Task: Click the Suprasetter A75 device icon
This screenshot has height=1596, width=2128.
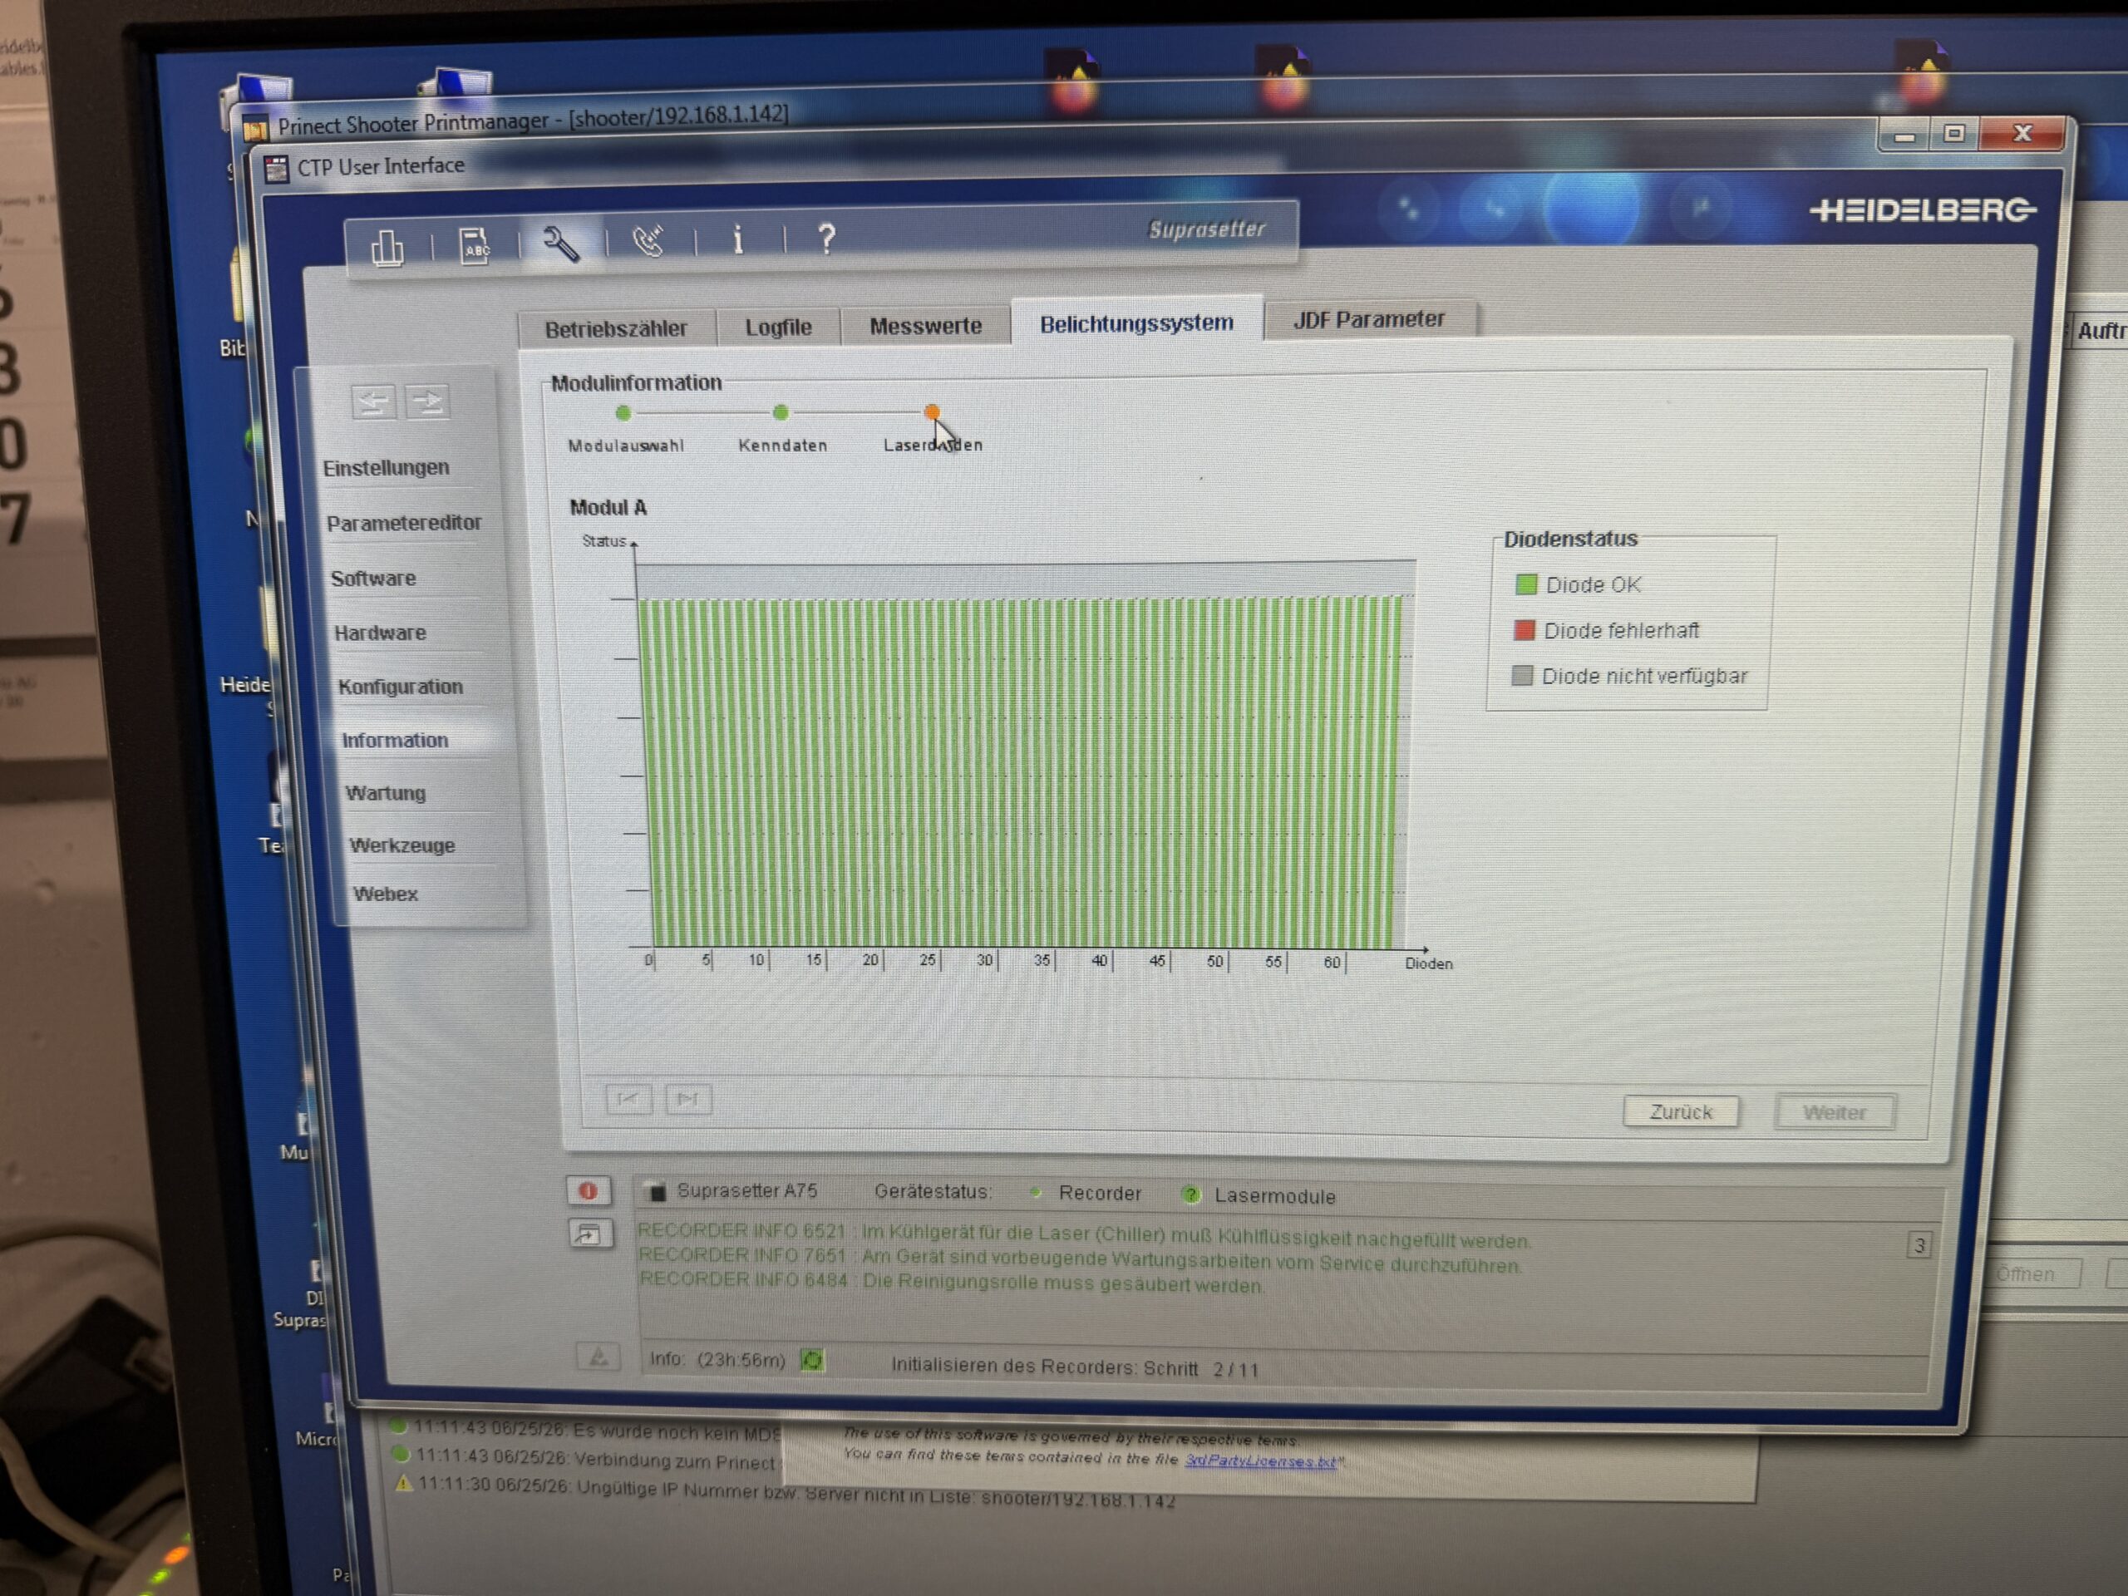Action: pyautogui.click(x=657, y=1192)
